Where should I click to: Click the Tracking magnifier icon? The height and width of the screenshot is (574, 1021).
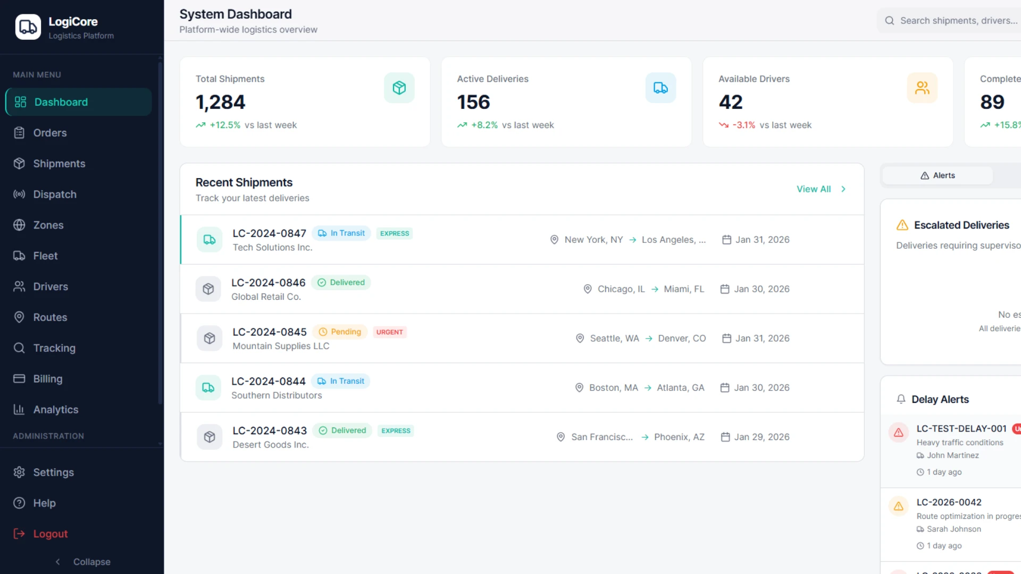click(x=19, y=348)
